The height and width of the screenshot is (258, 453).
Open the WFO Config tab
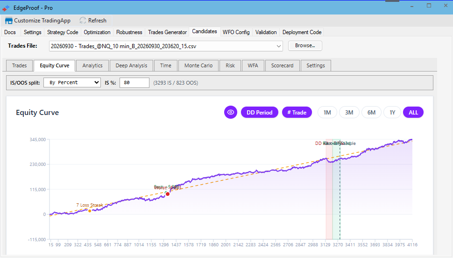click(236, 32)
